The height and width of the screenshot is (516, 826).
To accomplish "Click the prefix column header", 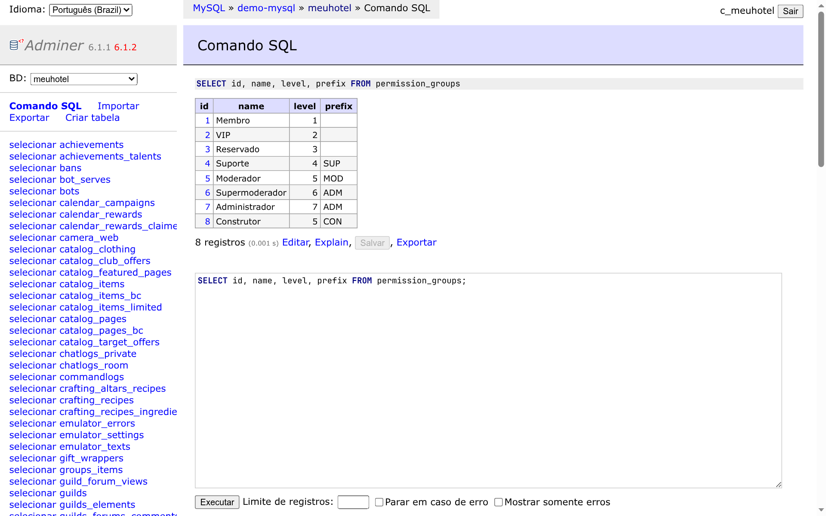I will tap(339, 106).
